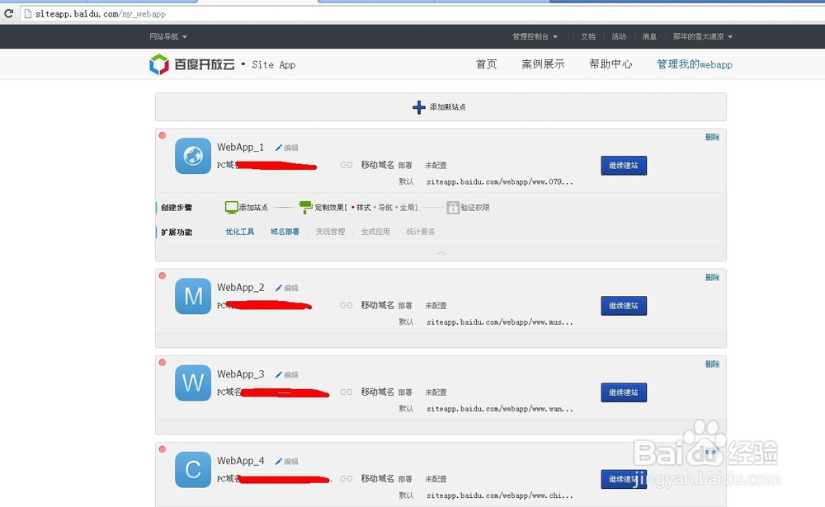Click 继续建站 button for WebApp_3
This screenshot has width=825, height=507.
point(624,392)
